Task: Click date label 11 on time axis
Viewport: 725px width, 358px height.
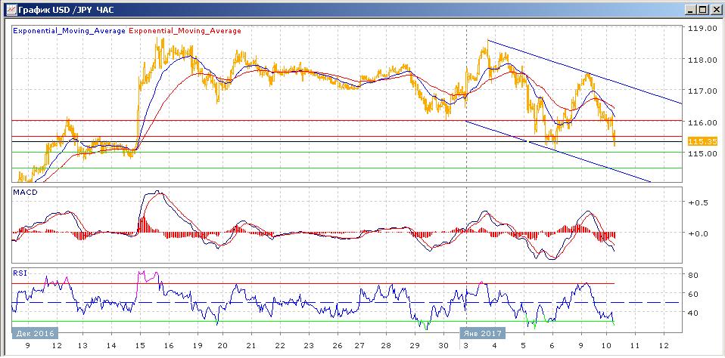Action: point(635,346)
